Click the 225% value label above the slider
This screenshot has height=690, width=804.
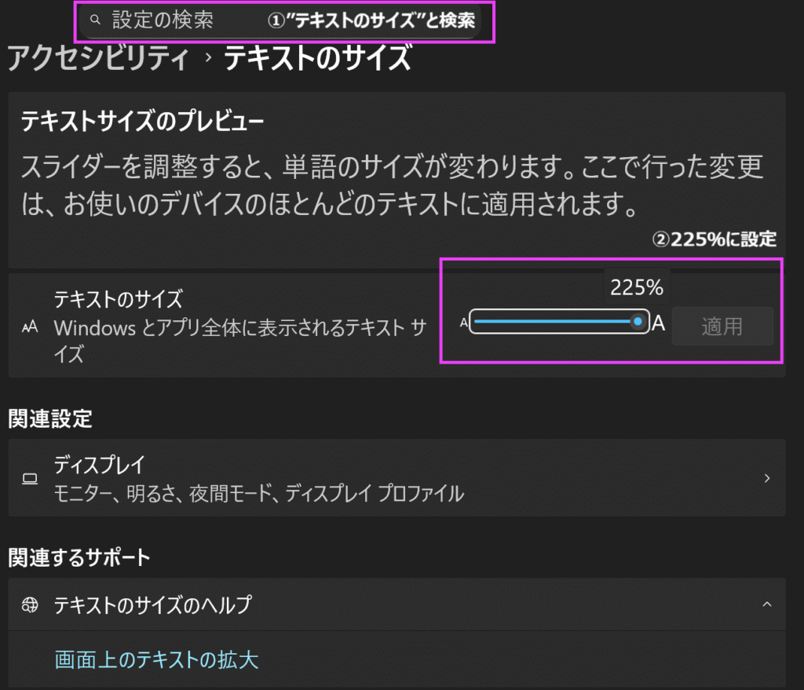[636, 287]
